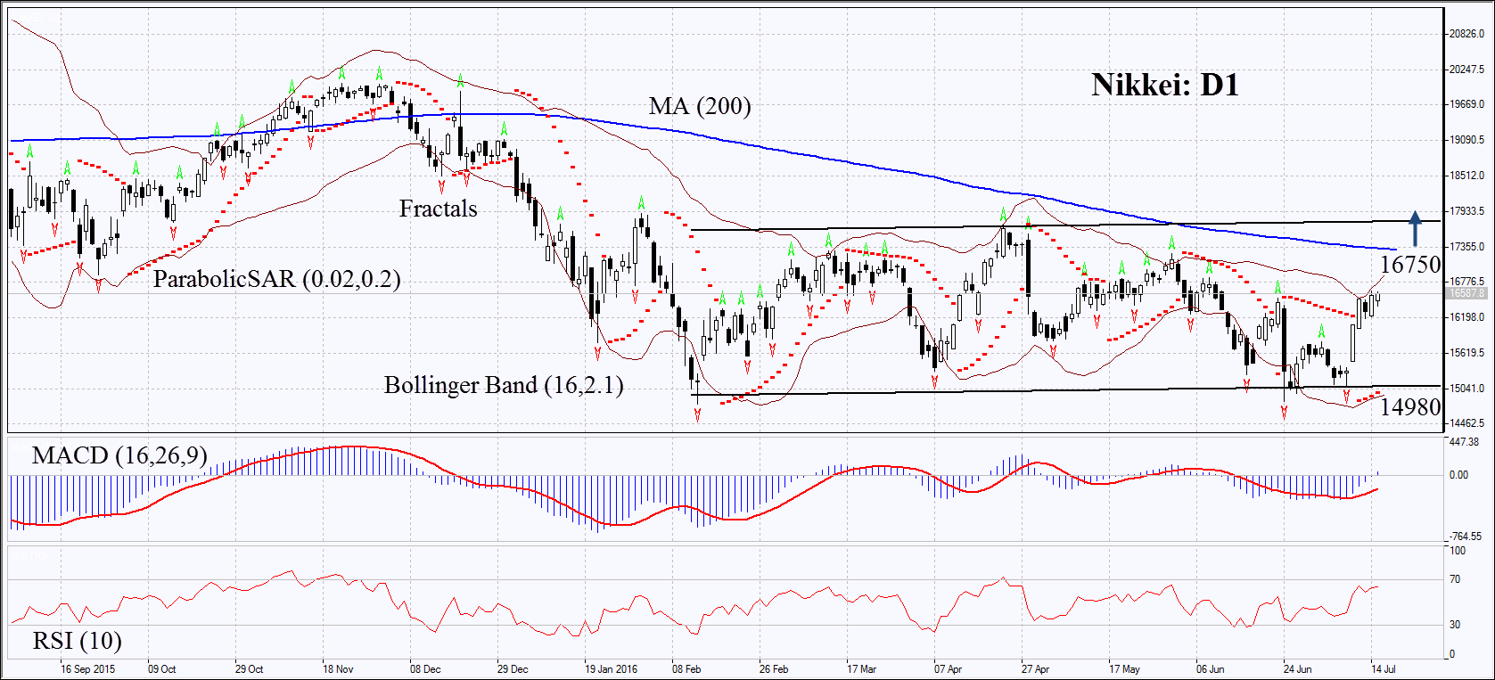This screenshot has height=680, width=1495.
Task: Click the '17 May' date label
Action: 1124,669
